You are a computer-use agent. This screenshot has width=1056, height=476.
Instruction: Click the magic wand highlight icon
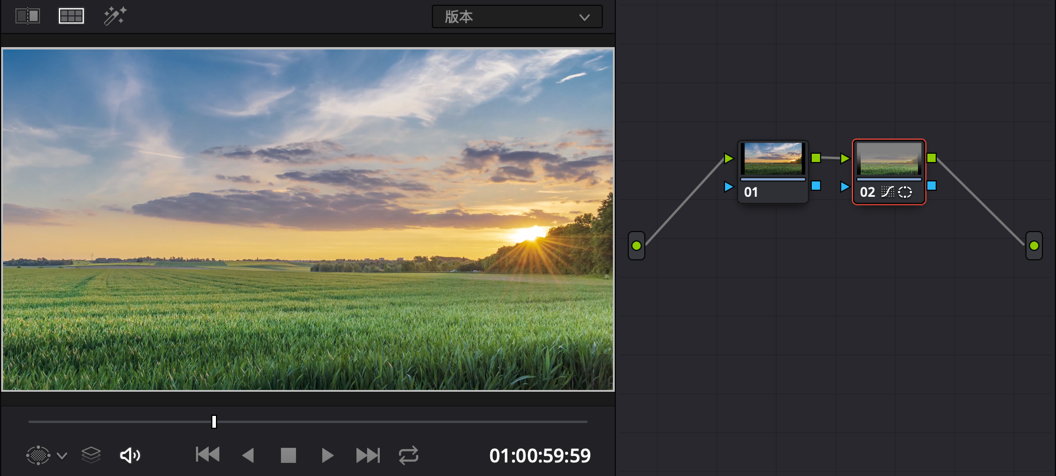115,16
